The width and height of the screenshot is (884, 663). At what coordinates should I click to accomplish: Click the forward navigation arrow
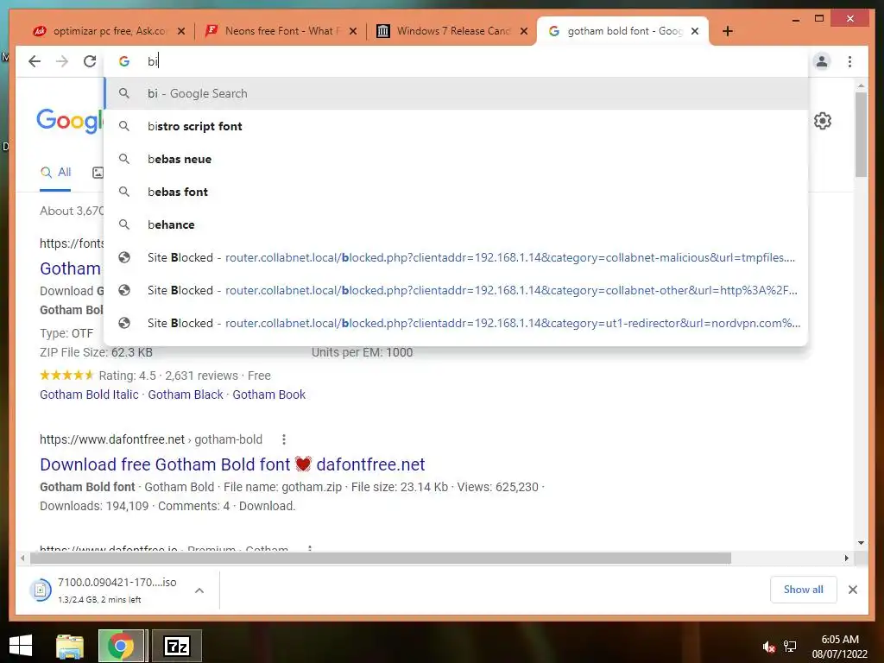click(x=62, y=61)
